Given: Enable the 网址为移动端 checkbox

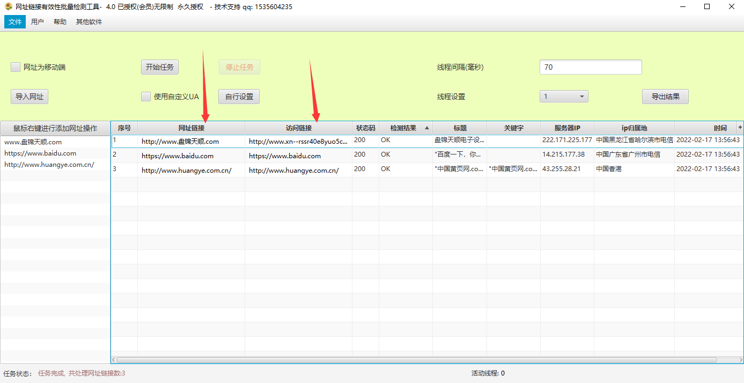Looking at the screenshot, I should coord(16,68).
